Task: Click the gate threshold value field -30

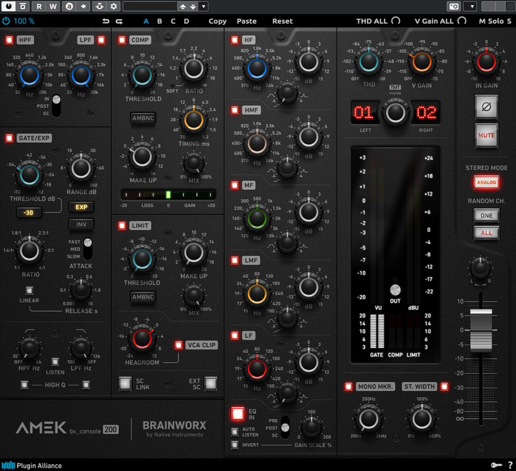Action: (x=29, y=213)
